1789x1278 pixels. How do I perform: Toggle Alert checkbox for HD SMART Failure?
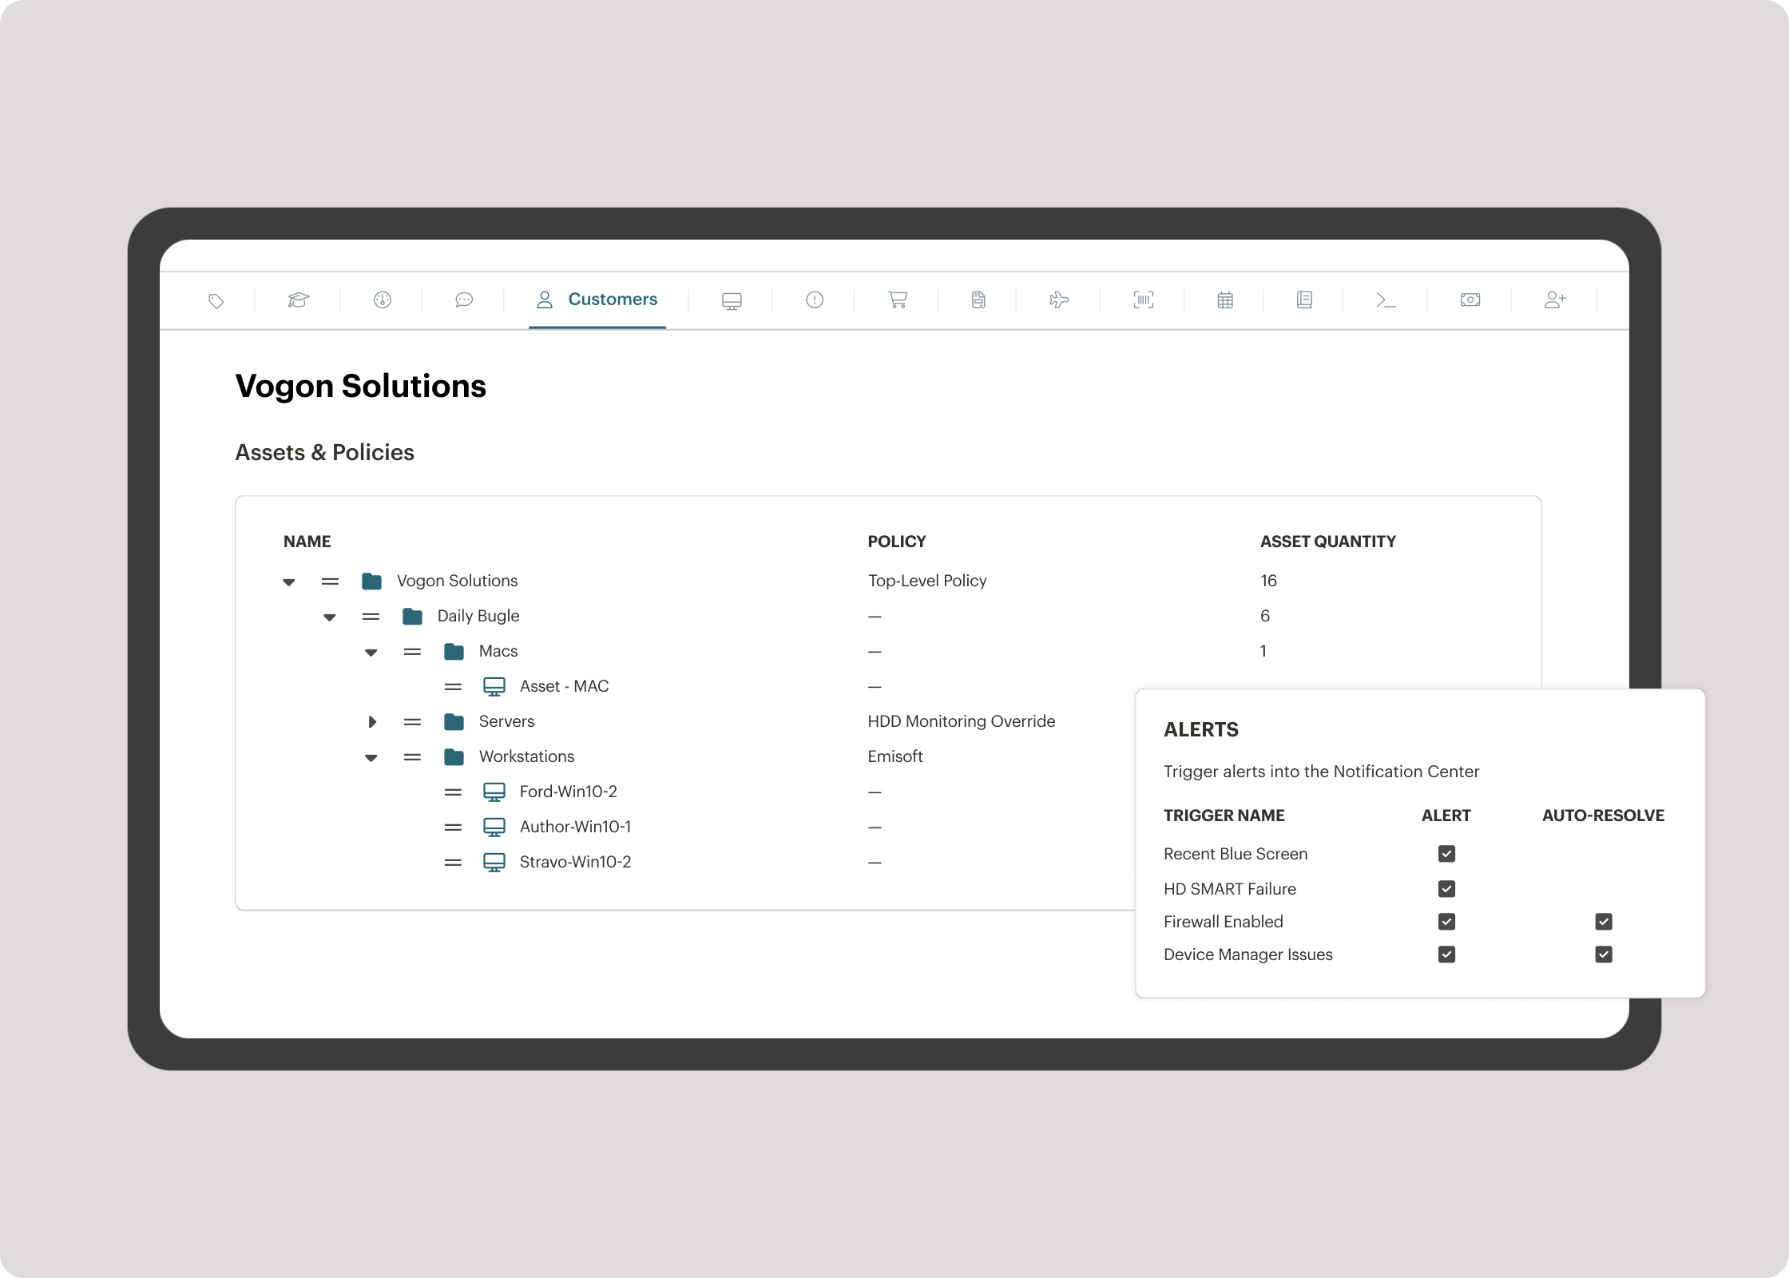[1446, 888]
